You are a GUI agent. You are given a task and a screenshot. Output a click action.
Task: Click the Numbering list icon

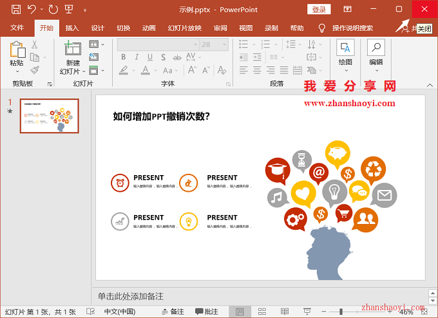click(265, 44)
